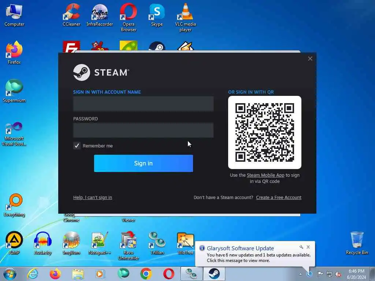Open the taskbar clock showing 6:46 PM
The width and height of the screenshot is (375, 281).
pos(356,274)
